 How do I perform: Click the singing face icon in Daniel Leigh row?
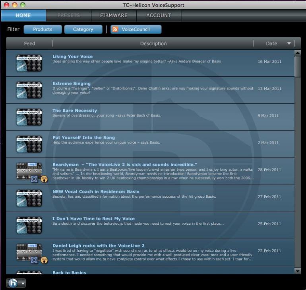[x=44, y=260]
